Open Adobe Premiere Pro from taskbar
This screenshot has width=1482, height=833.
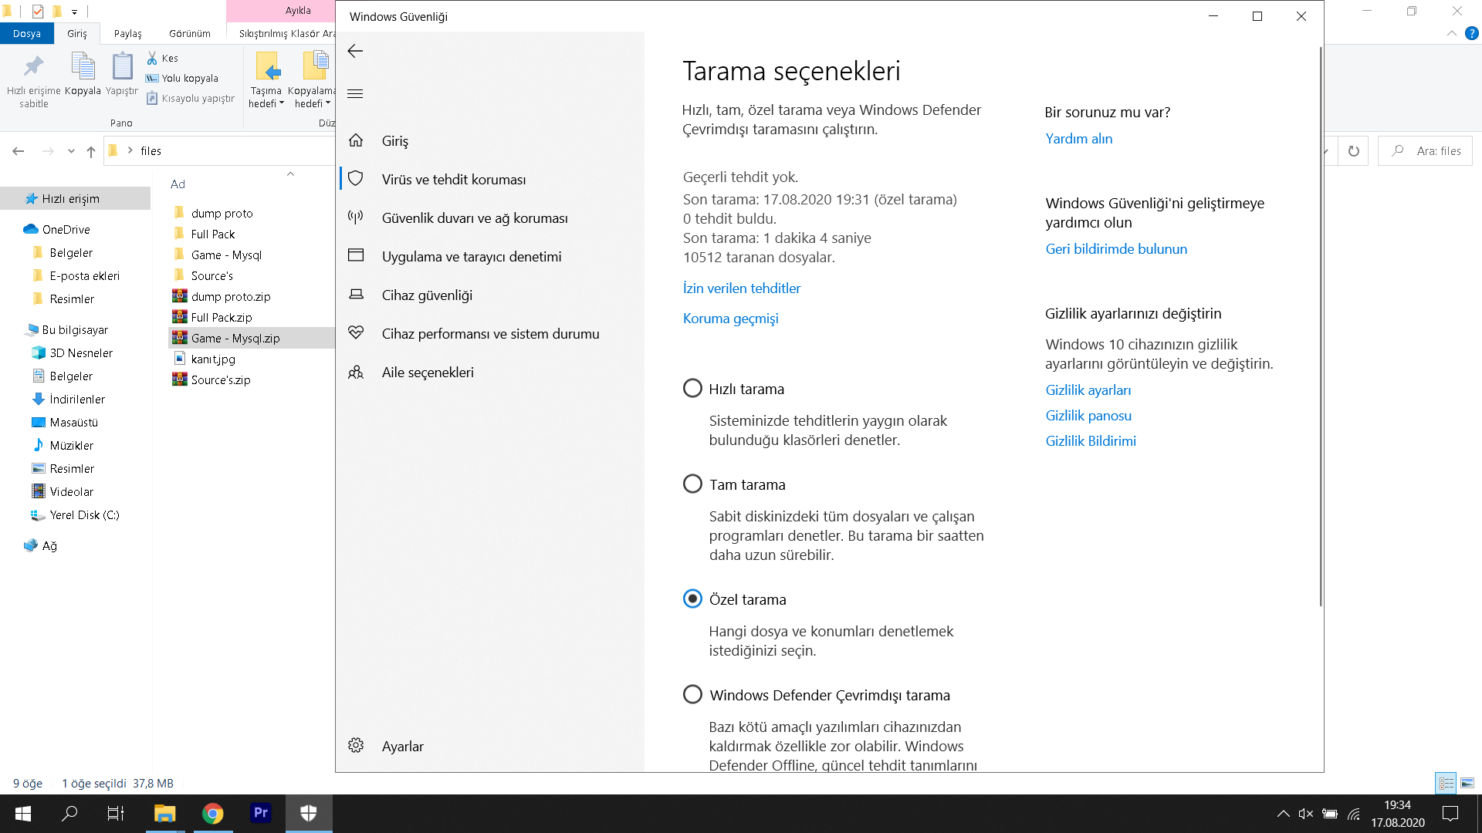point(261,813)
